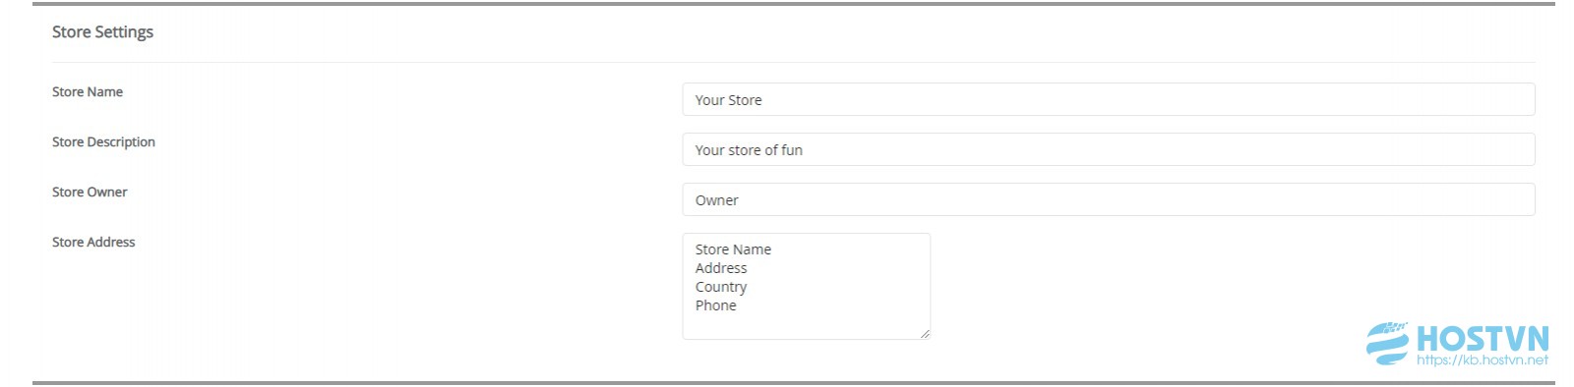Open the kb.hostvn.net link

[1483, 360]
